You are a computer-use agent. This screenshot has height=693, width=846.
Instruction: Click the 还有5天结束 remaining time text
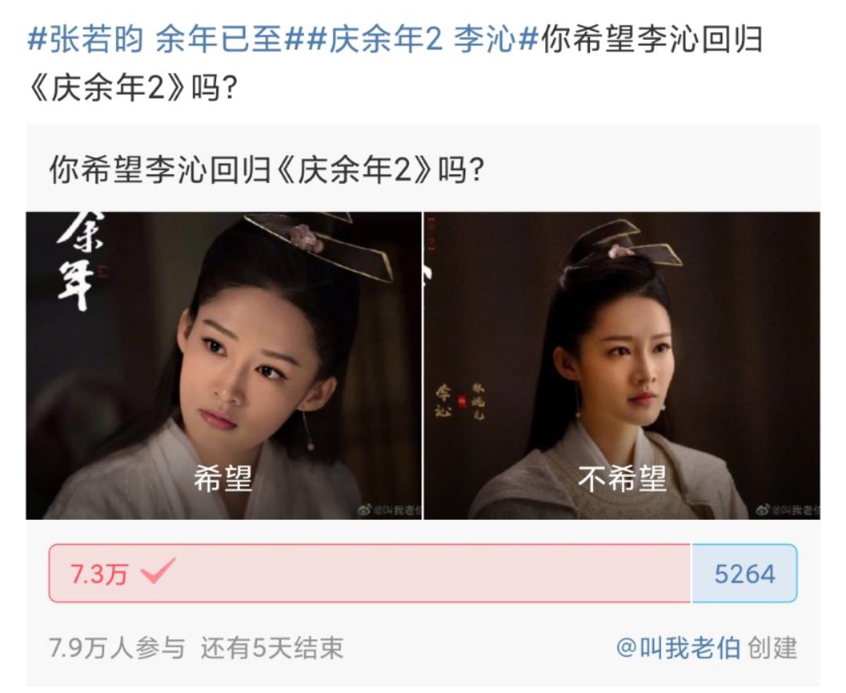[272, 648]
